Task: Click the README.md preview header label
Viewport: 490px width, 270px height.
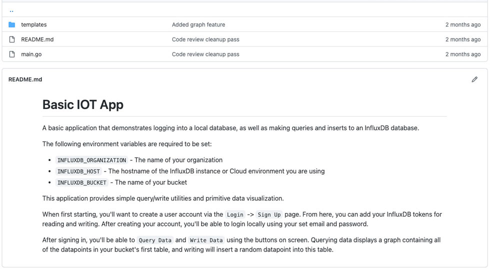Action: click(25, 79)
